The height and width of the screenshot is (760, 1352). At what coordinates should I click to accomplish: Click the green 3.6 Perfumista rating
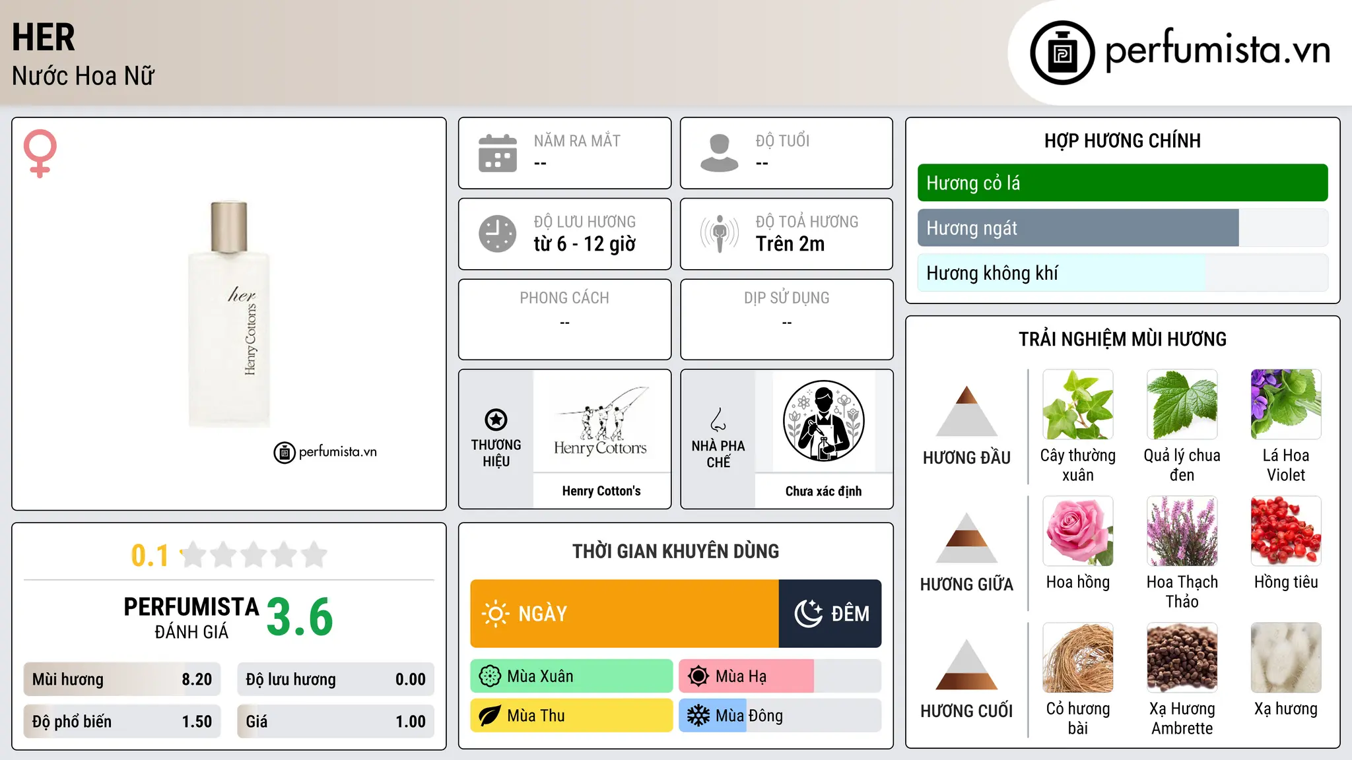tap(300, 617)
